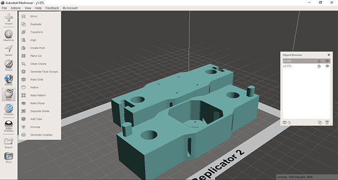
Task: Restore down the Meshmixer window
Action: [x=320, y=2]
